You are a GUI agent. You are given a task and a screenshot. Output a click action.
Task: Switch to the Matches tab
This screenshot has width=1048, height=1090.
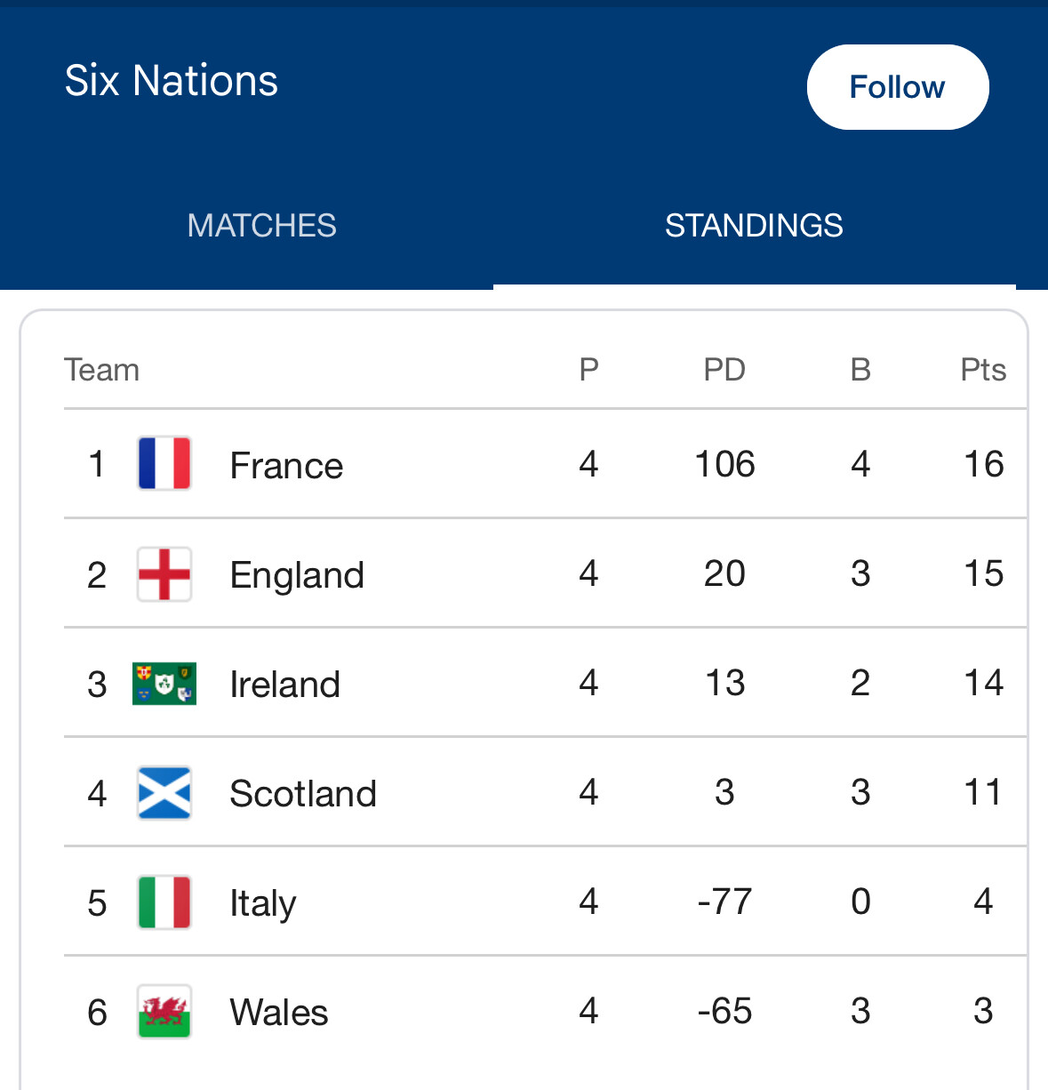pyautogui.click(x=261, y=226)
